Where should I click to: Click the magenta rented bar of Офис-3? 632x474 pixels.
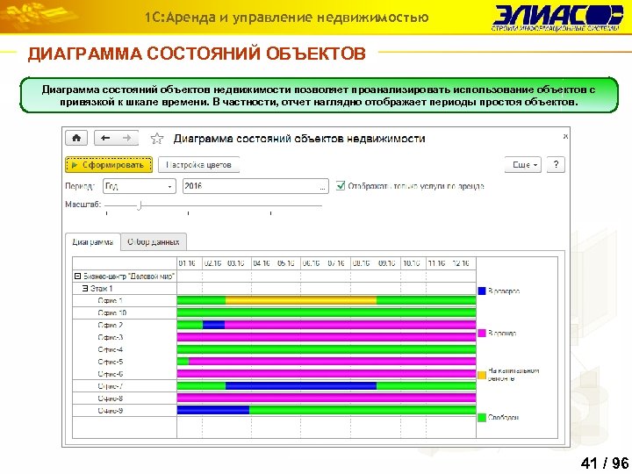[x=327, y=337]
